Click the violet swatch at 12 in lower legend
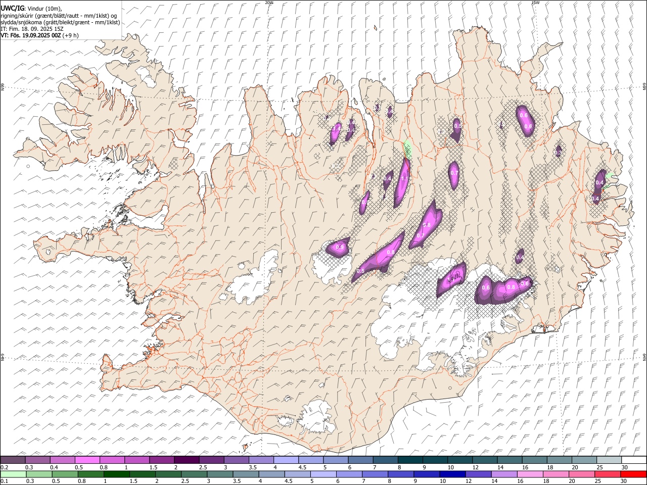 click(478, 474)
